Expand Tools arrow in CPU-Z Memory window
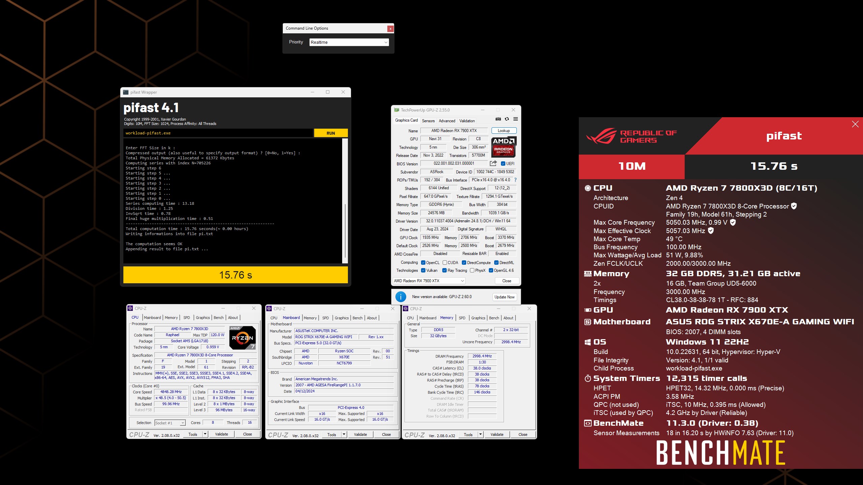Image resolution: width=863 pixels, height=485 pixels. [x=480, y=435]
